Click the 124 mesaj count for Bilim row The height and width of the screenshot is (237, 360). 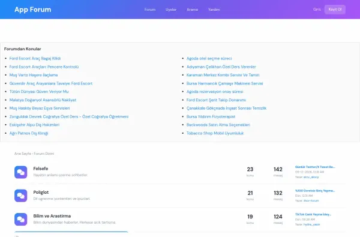pyautogui.click(x=278, y=219)
